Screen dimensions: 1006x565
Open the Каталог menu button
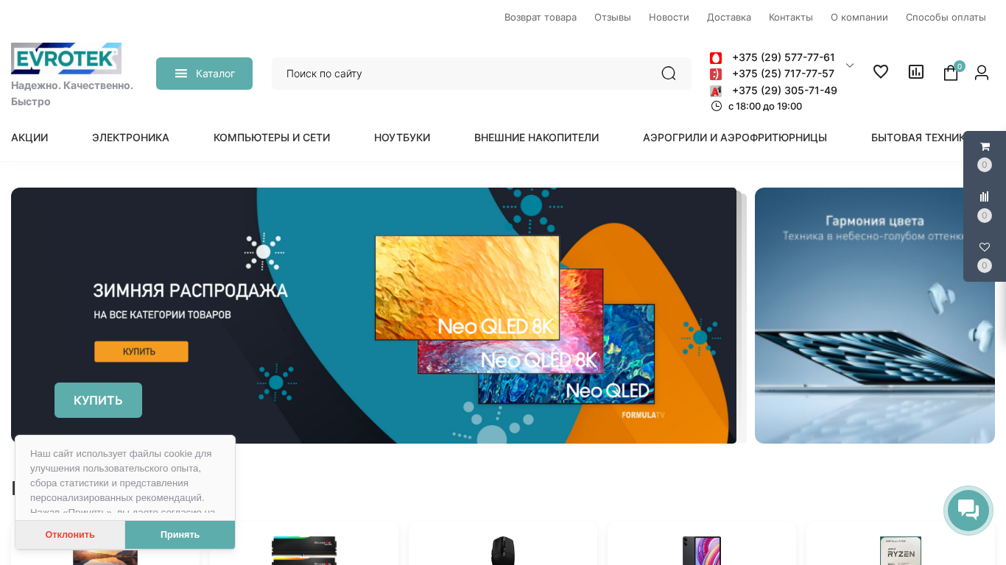click(x=204, y=74)
